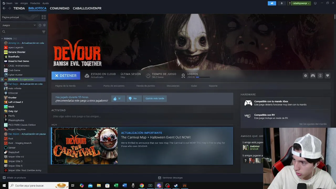Open advanced filter options icon

[44, 32]
